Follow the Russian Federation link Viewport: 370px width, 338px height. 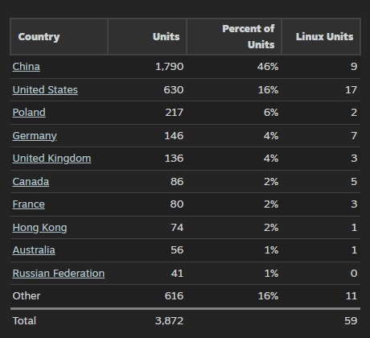click(x=59, y=274)
